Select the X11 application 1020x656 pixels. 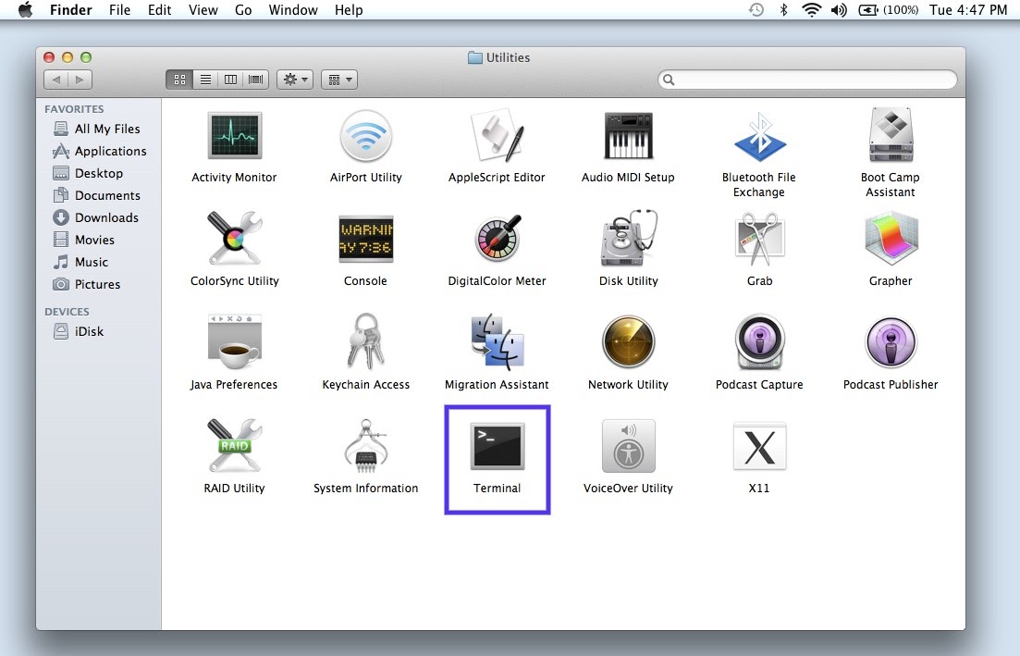tap(758, 447)
